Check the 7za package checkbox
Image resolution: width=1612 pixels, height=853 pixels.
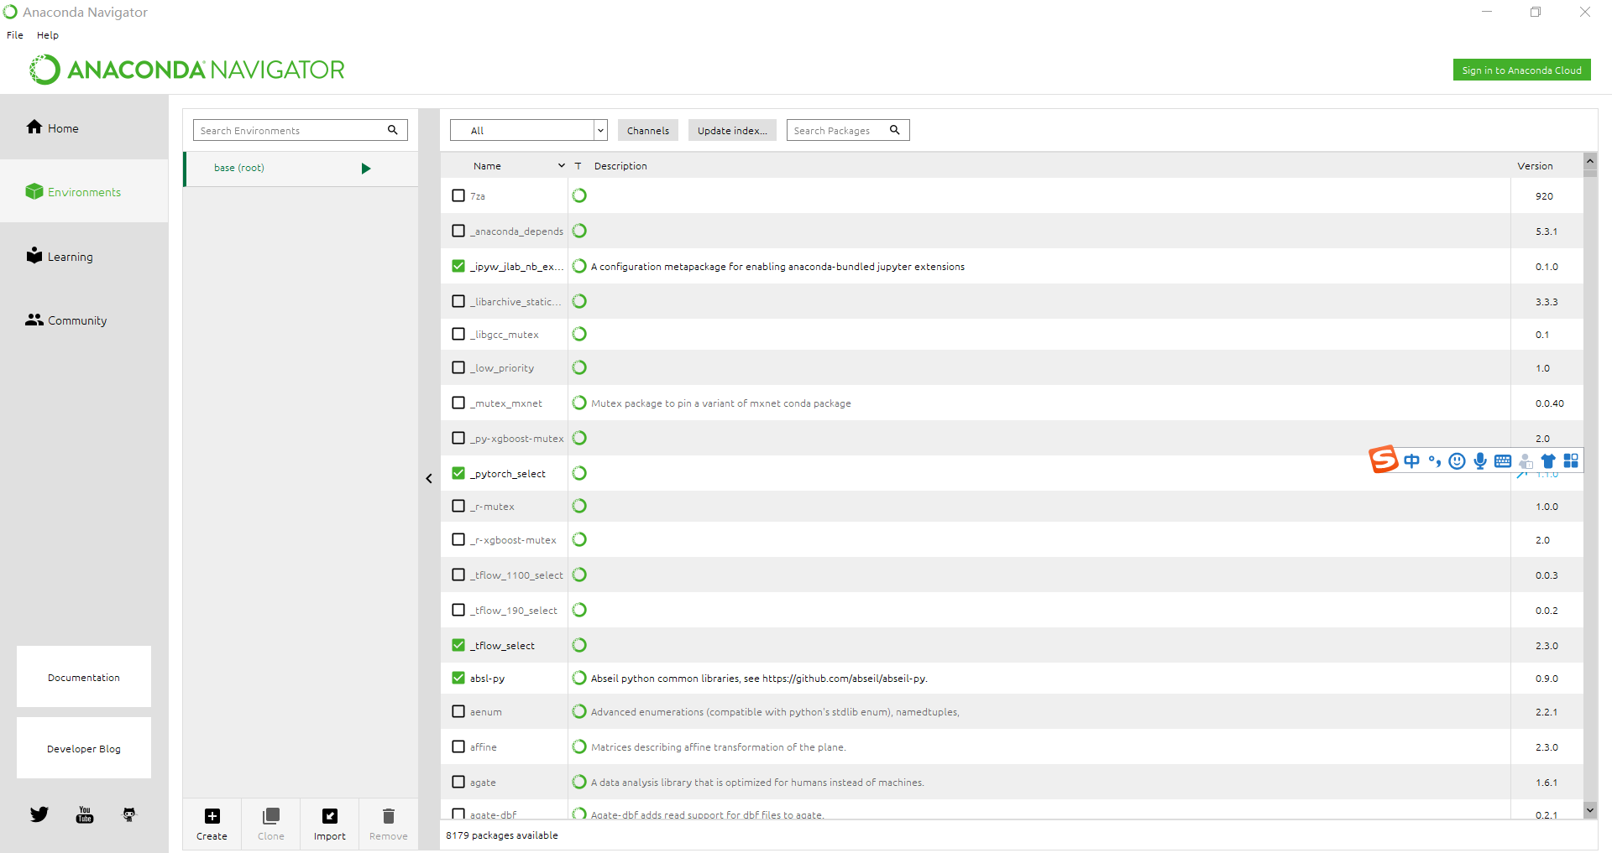(x=458, y=195)
